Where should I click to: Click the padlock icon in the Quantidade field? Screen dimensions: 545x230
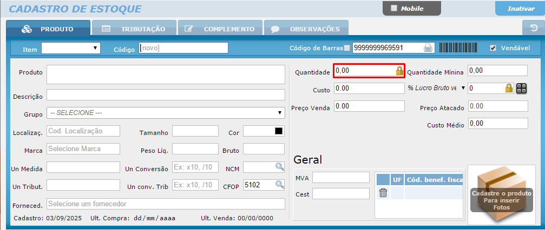tap(399, 71)
